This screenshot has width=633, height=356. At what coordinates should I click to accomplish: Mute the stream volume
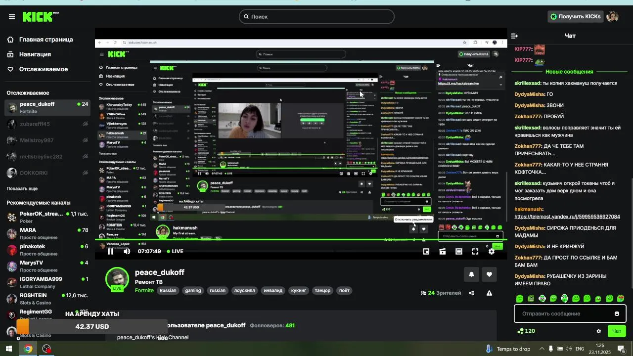tap(127, 251)
